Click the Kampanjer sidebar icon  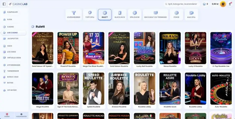click(x=4, y=12)
